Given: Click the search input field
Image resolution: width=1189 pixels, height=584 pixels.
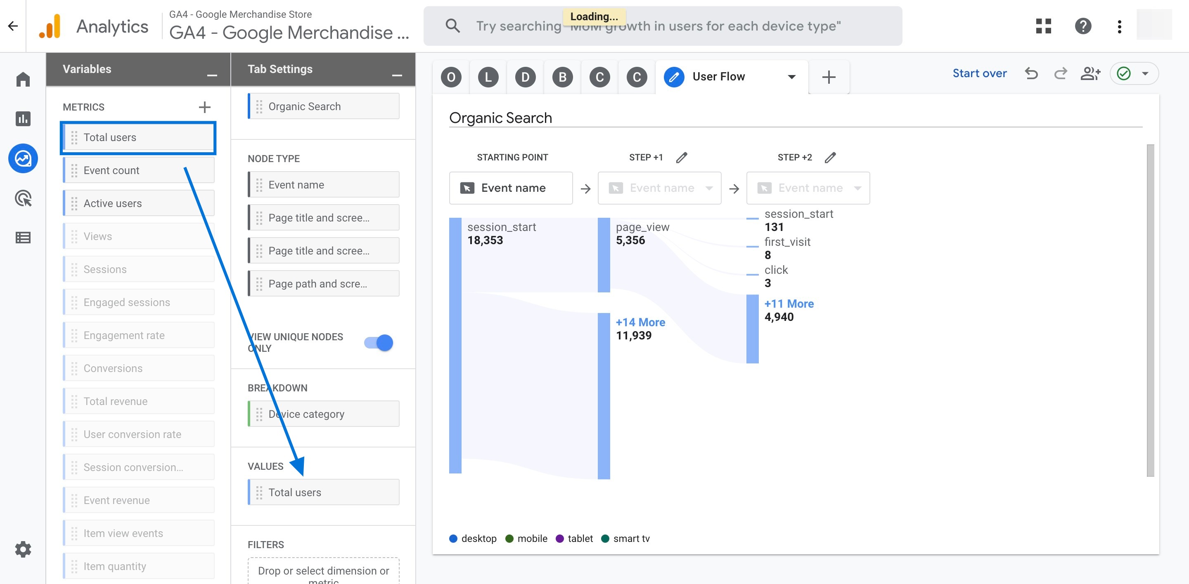Looking at the screenshot, I should [x=663, y=26].
